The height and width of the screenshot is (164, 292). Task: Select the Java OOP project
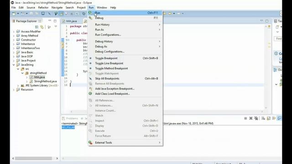[x=27, y=56]
